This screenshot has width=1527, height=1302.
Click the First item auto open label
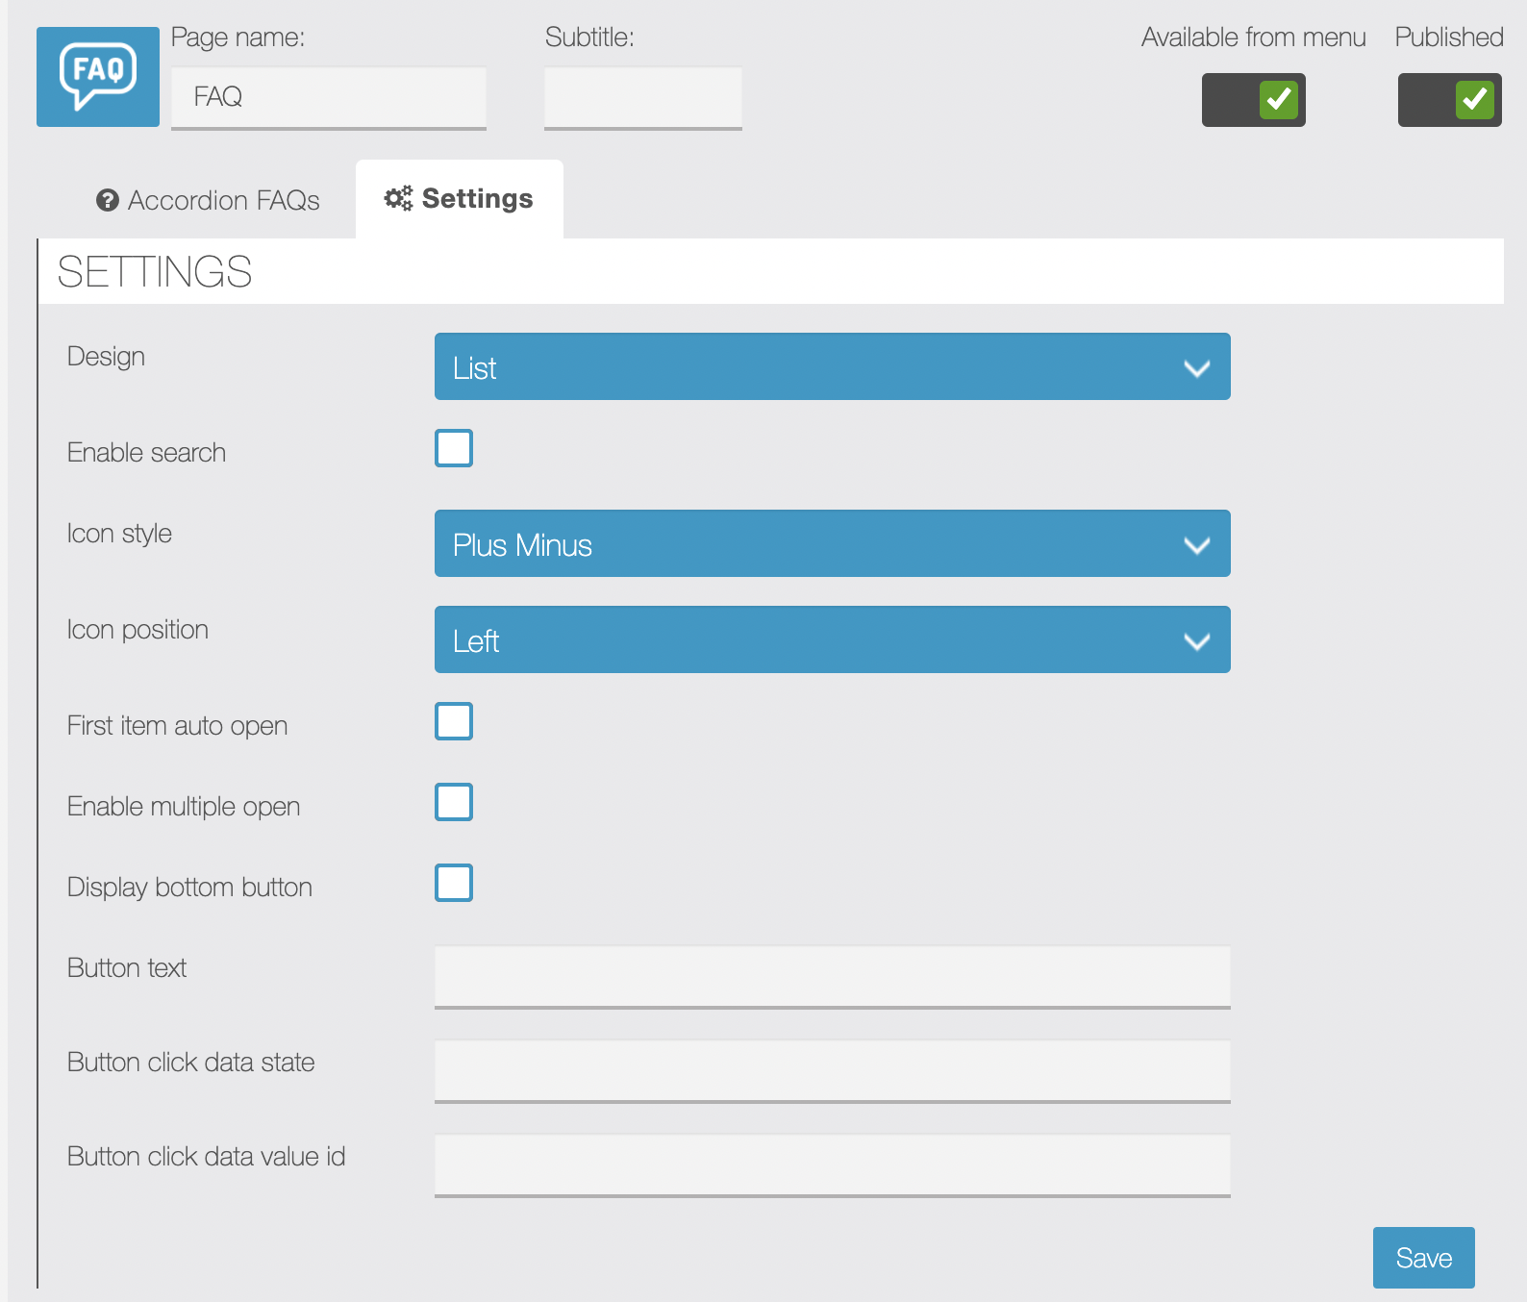coord(178,726)
